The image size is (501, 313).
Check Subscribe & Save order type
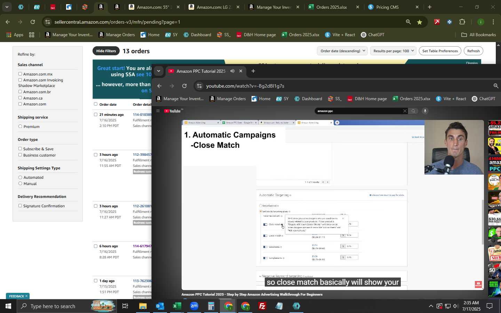click(20, 149)
